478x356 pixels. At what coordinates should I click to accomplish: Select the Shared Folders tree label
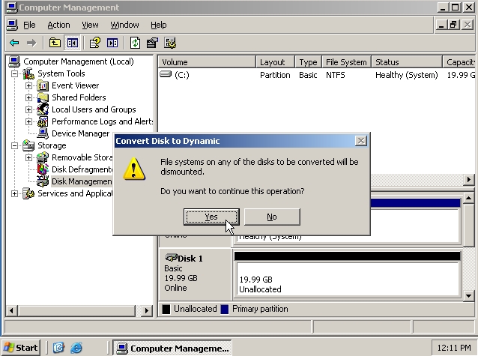[x=79, y=97]
